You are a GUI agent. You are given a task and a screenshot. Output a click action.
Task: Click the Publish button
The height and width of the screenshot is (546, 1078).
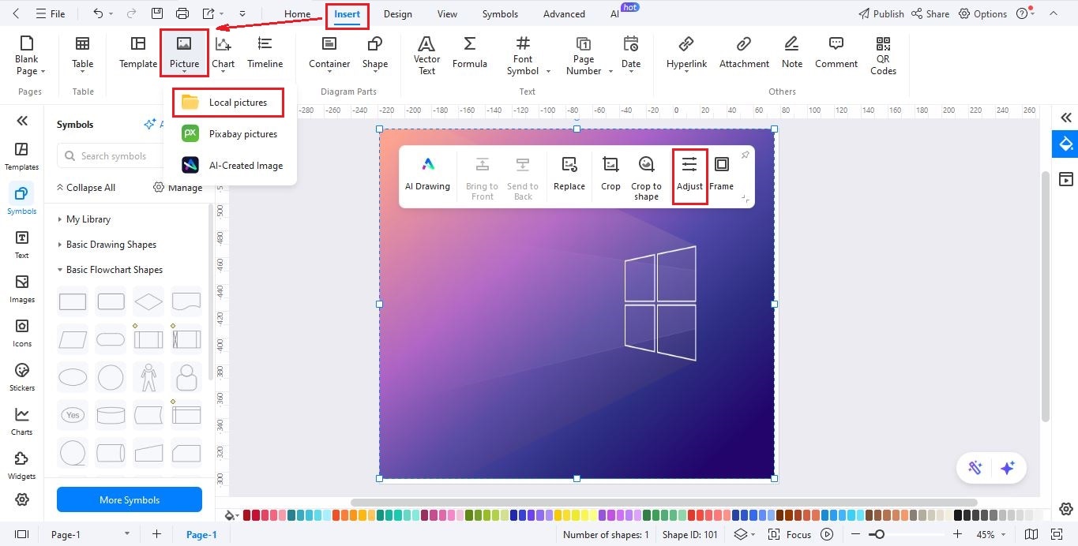coord(881,14)
